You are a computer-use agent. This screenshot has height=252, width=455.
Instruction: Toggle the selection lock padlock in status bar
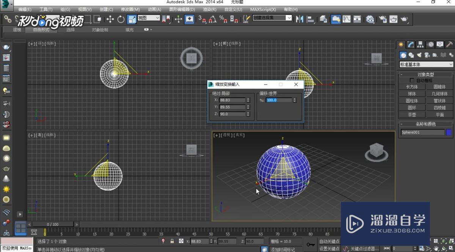[x=172, y=241]
